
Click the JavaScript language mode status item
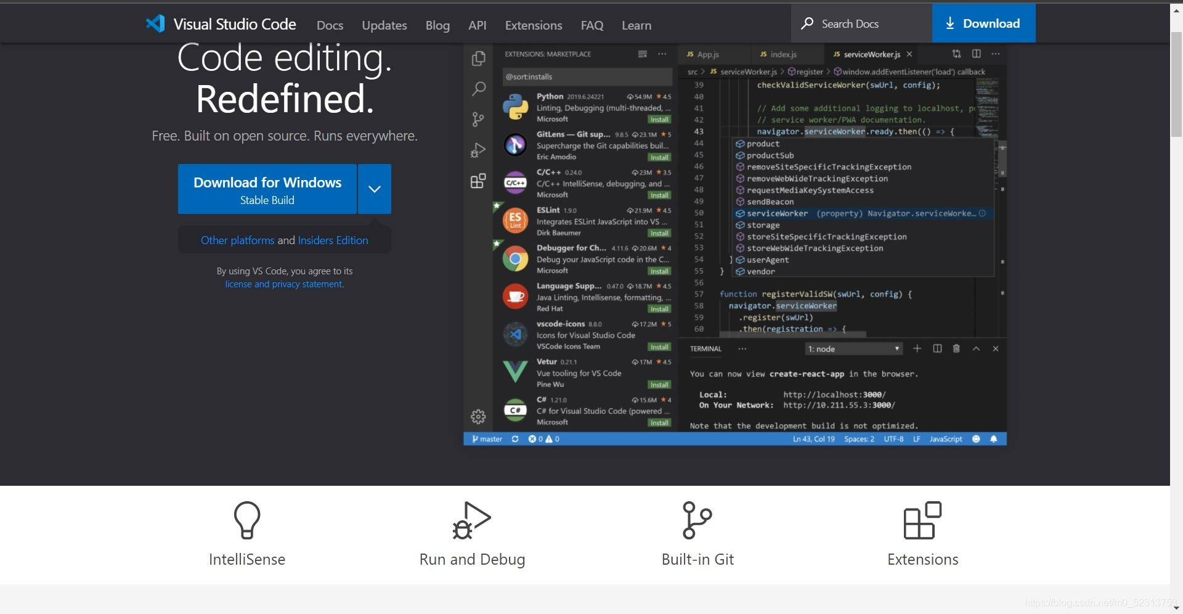[x=946, y=439]
